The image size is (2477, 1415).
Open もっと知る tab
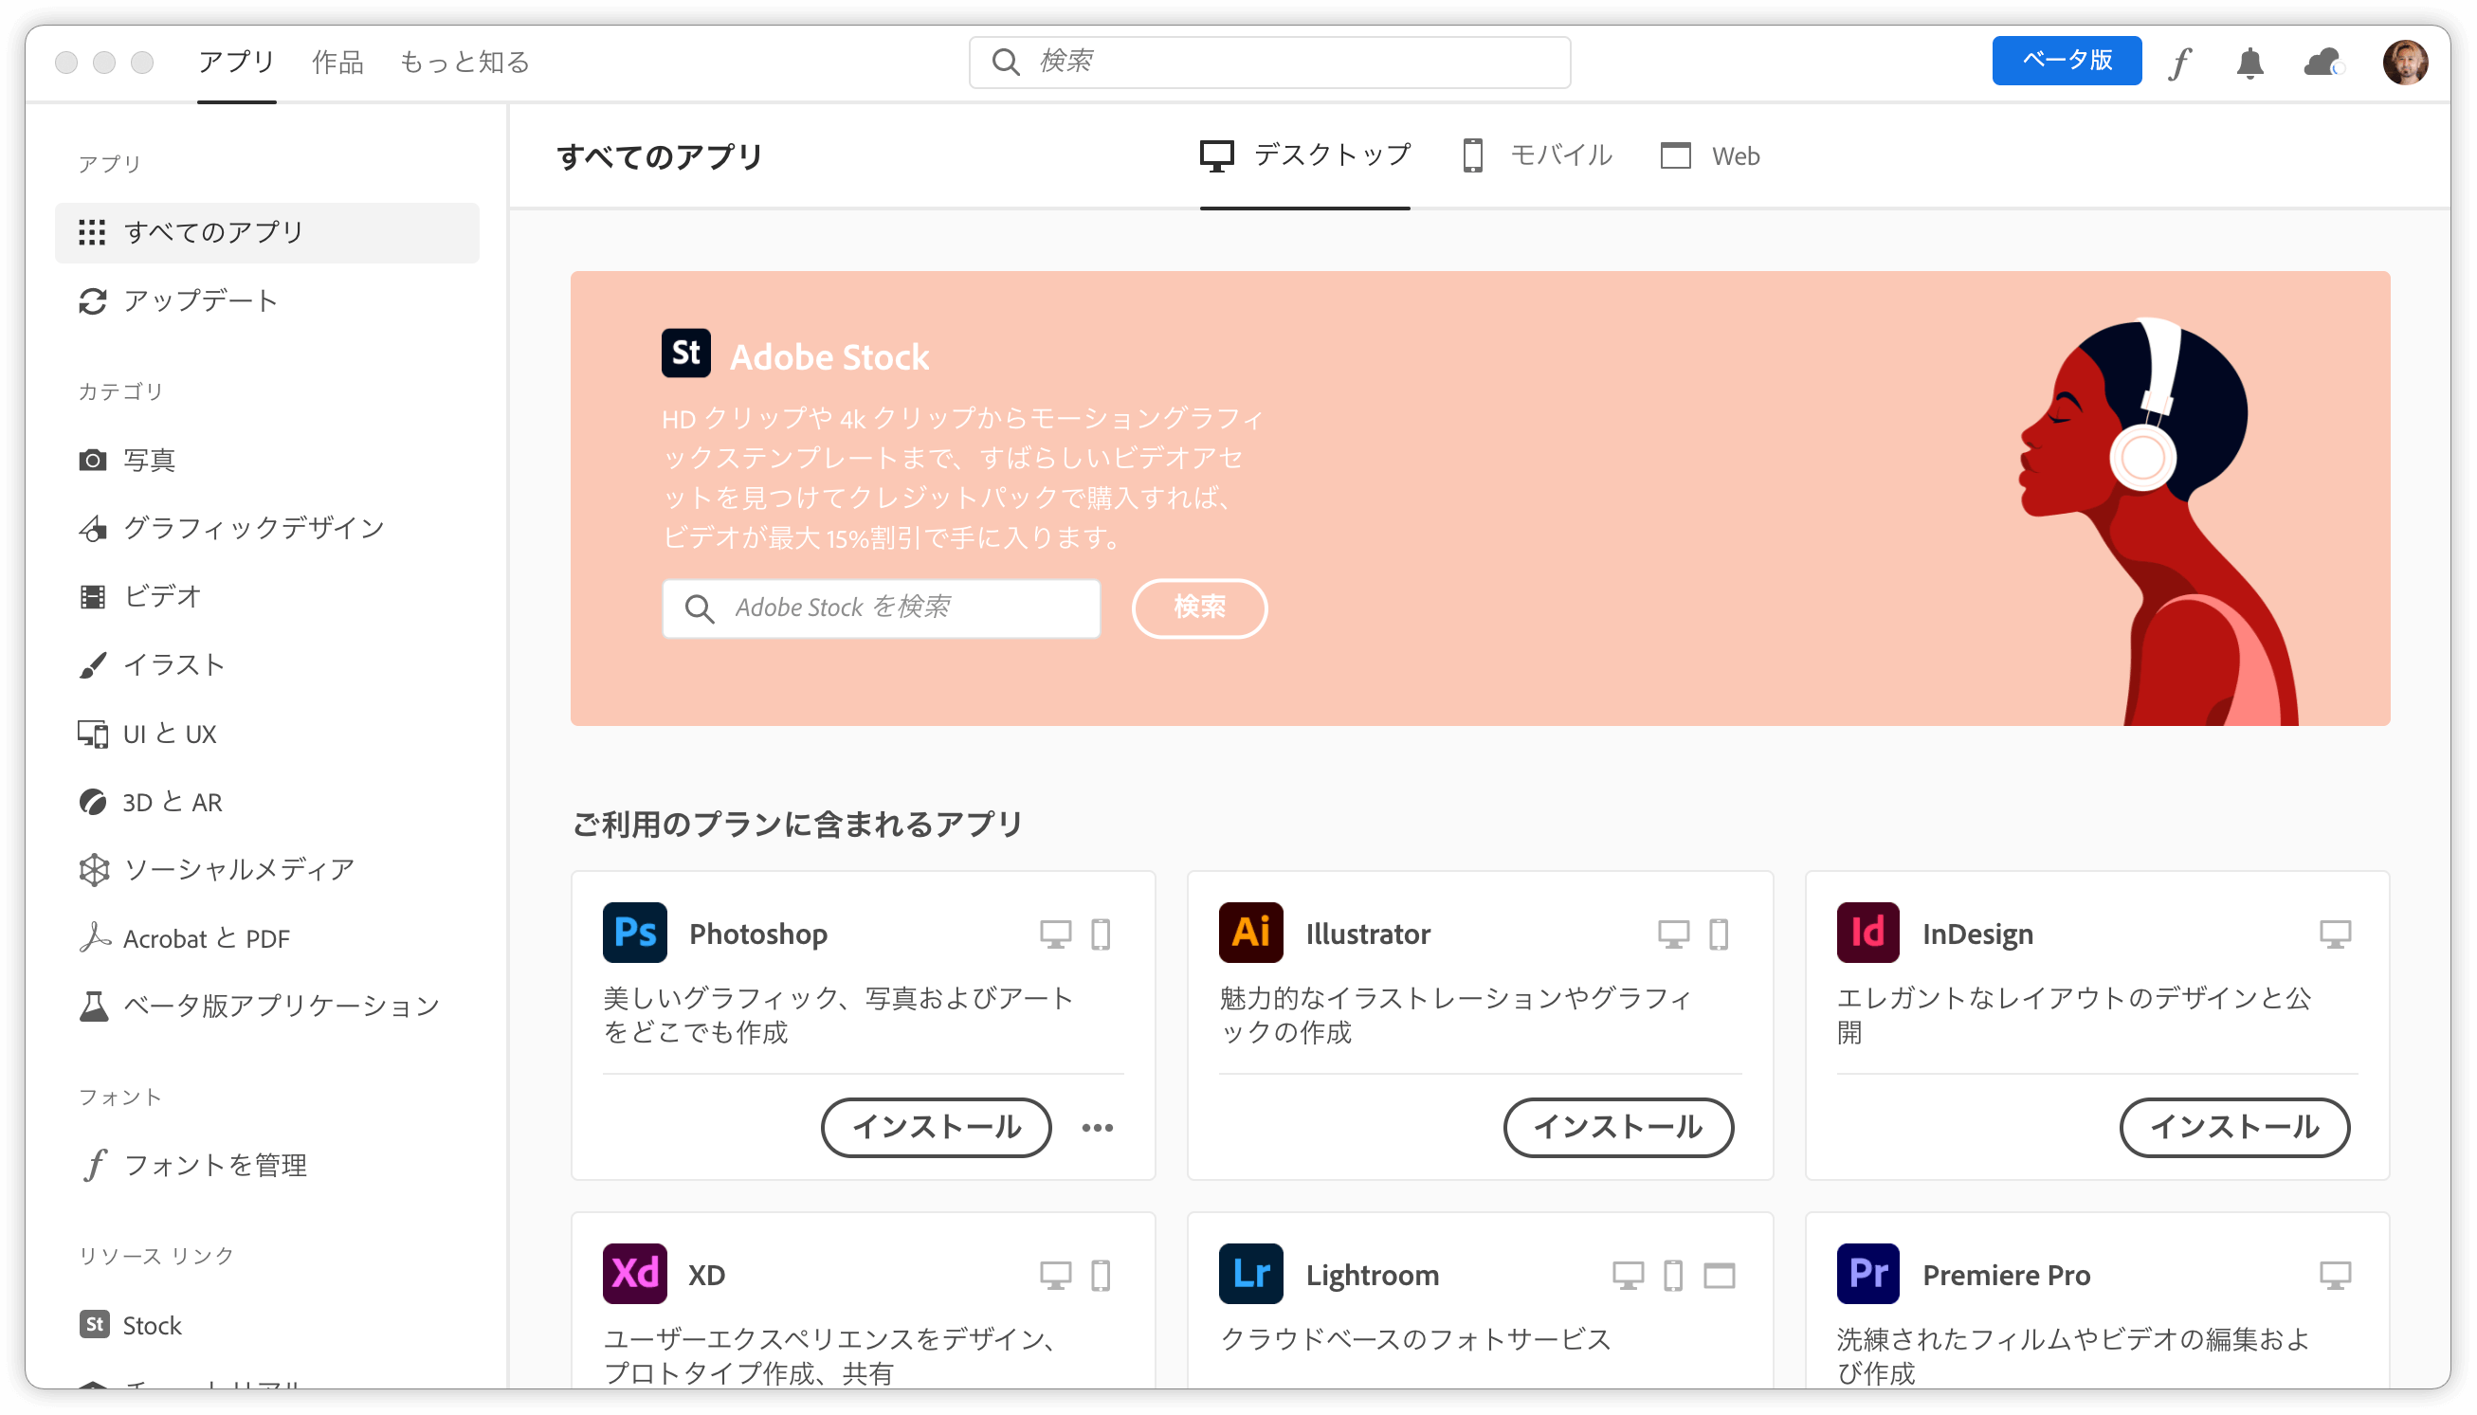coord(464,63)
